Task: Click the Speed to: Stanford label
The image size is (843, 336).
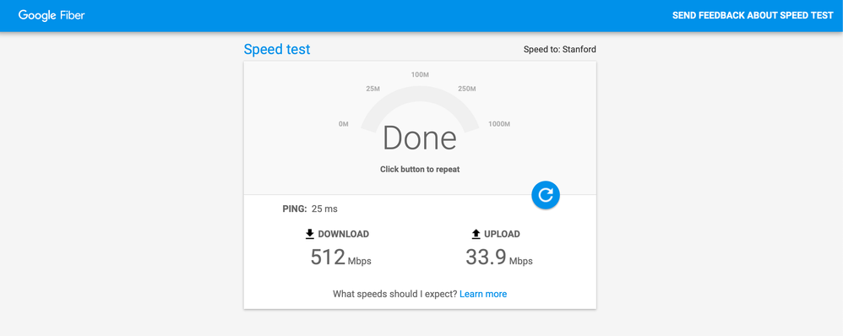Action: click(560, 50)
